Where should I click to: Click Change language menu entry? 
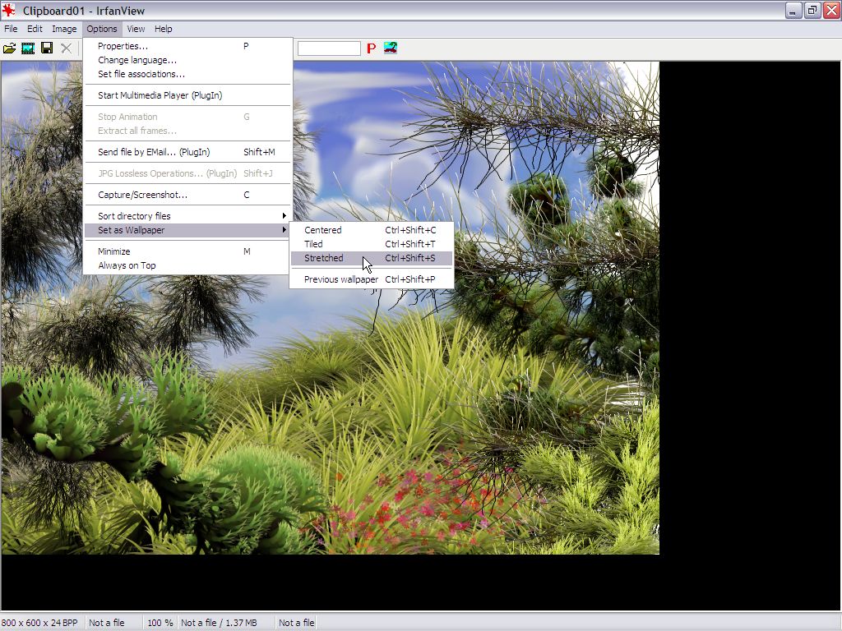[x=136, y=60]
